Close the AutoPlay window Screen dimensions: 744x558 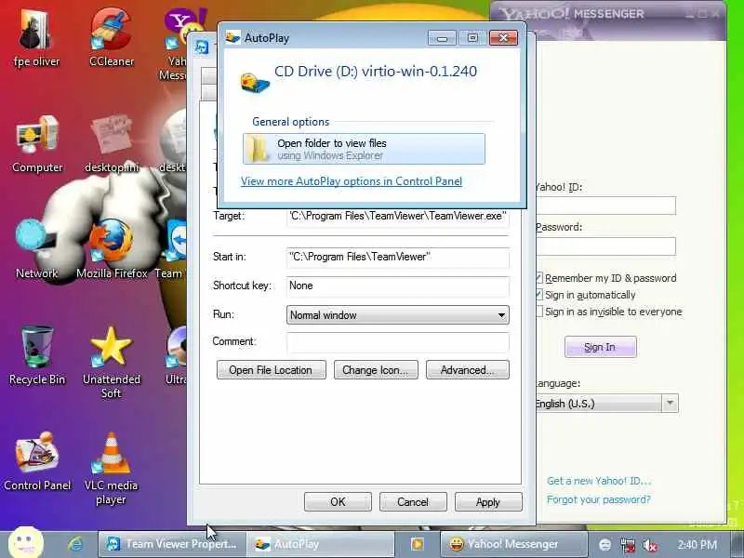tap(503, 38)
